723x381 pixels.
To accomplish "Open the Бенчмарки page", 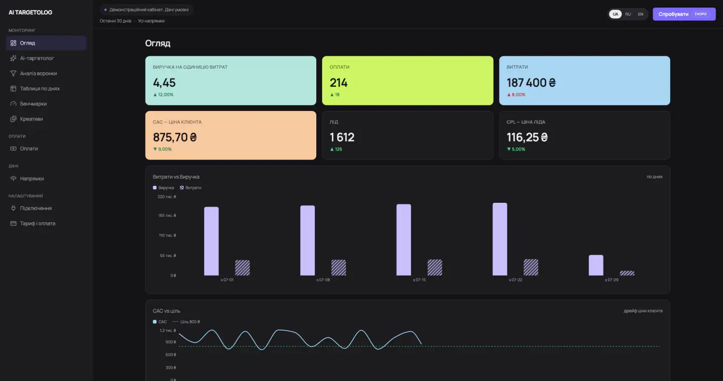I will [46, 104].
